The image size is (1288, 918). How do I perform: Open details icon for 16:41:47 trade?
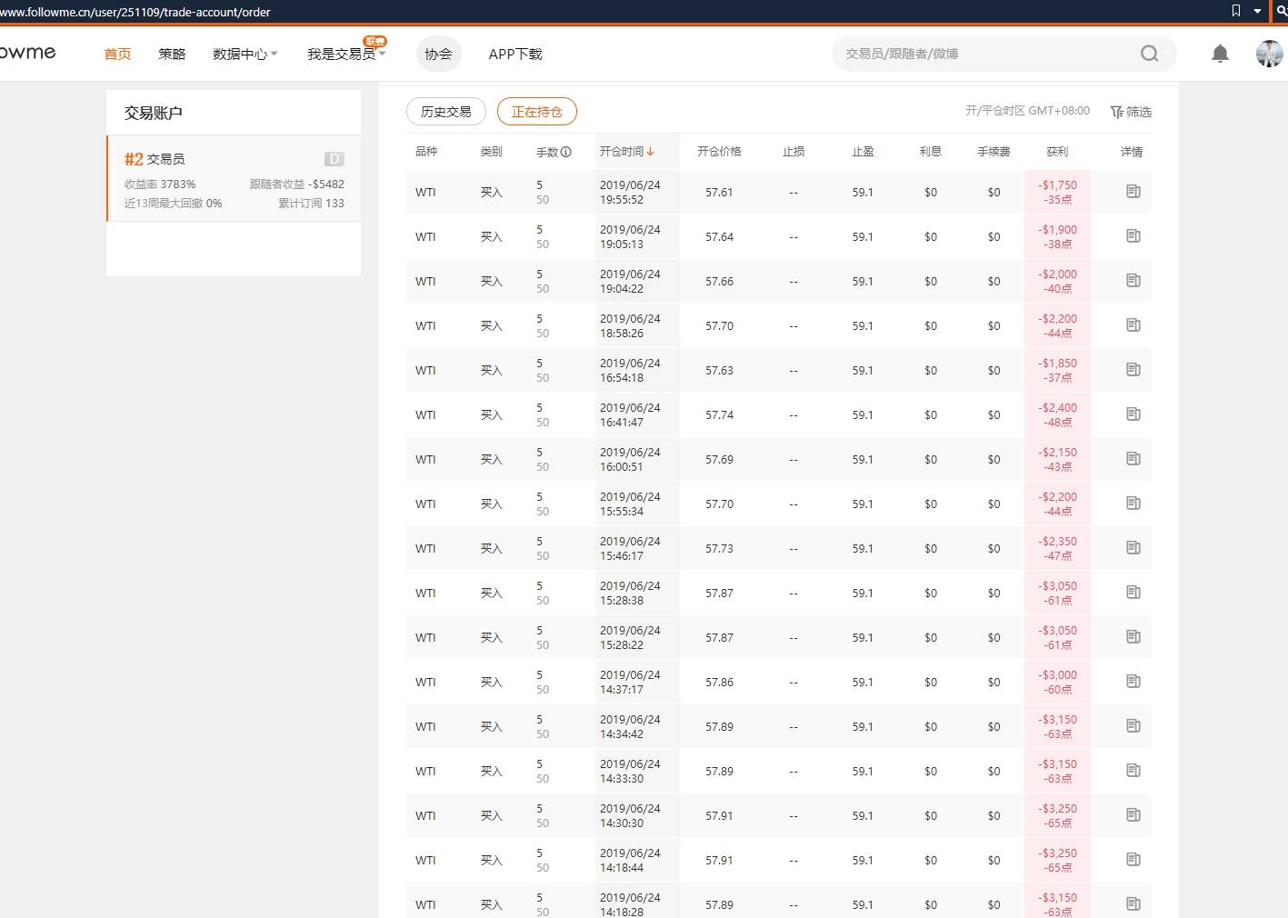pyautogui.click(x=1133, y=414)
